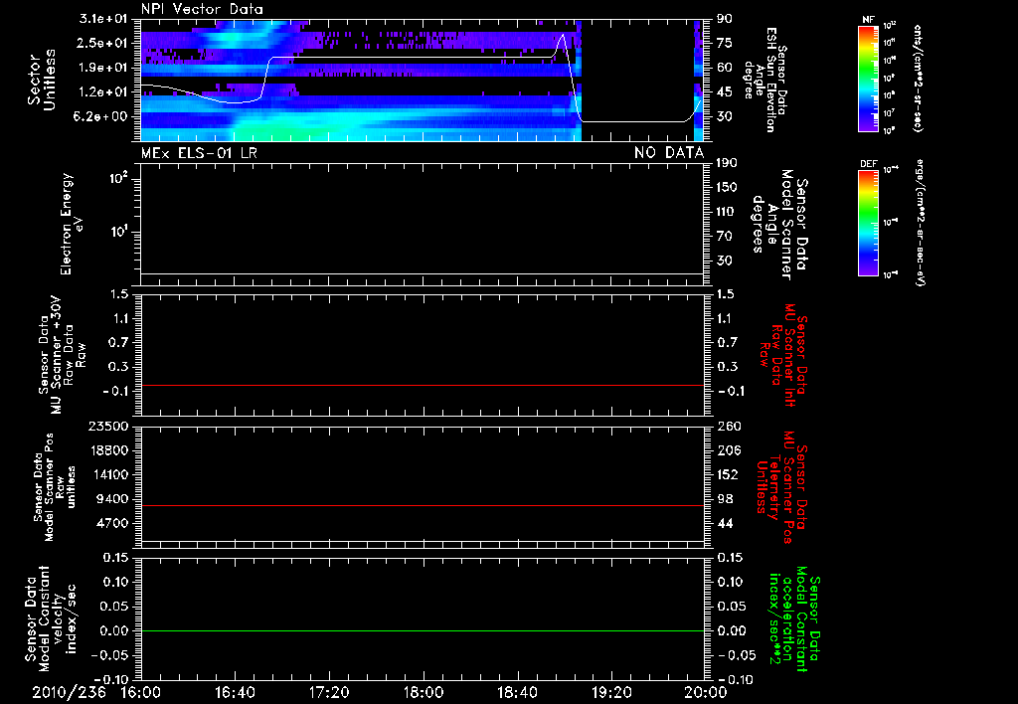Click the '1.2e+01' sector tick label
This screenshot has height=704, width=1018.
pyautogui.click(x=102, y=92)
